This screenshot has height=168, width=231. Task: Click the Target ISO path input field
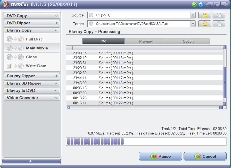(139, 24)
